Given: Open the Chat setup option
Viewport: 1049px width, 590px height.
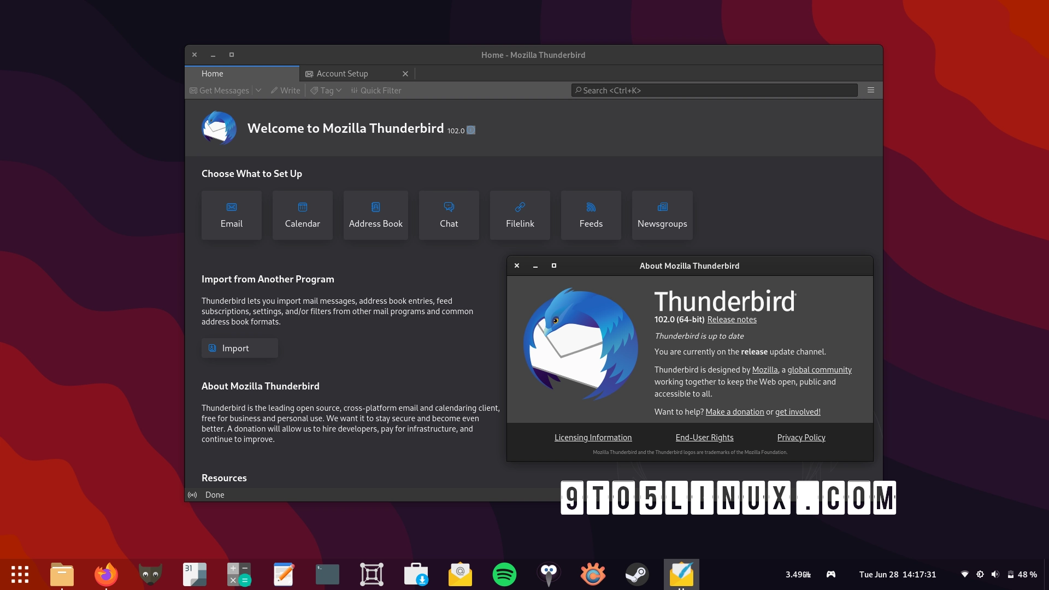Looking at the screenshot, I should pos(449,215).
